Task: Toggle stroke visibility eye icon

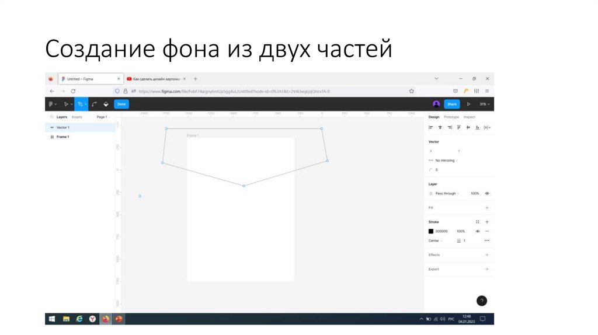Action: tap(478, 231)
